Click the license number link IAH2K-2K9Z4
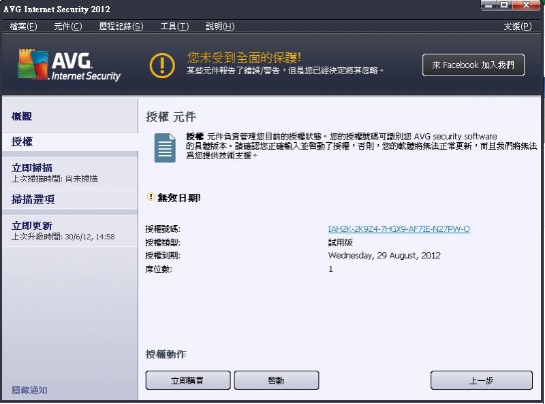 pyautogui.click(x=399, y=229)
